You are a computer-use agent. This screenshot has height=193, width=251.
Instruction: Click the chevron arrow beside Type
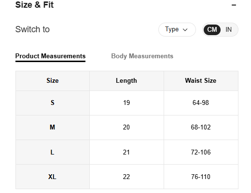click(x=185, y=30)
